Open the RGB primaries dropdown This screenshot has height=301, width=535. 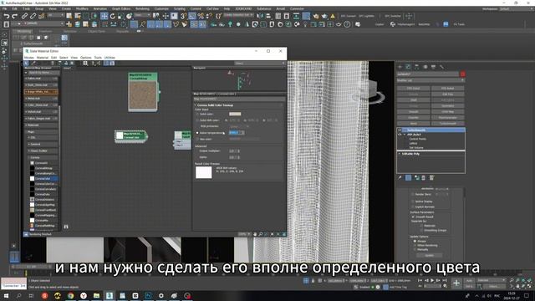point(239,126)
